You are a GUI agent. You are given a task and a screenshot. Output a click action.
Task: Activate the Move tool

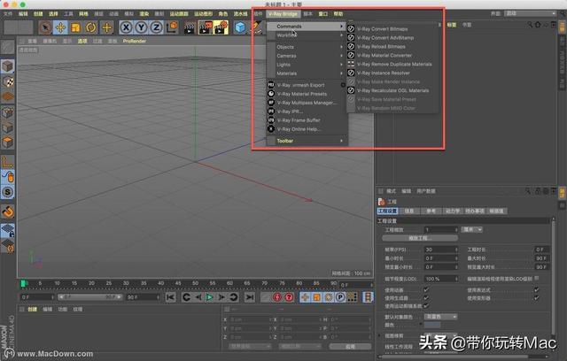tap(60, 27)
